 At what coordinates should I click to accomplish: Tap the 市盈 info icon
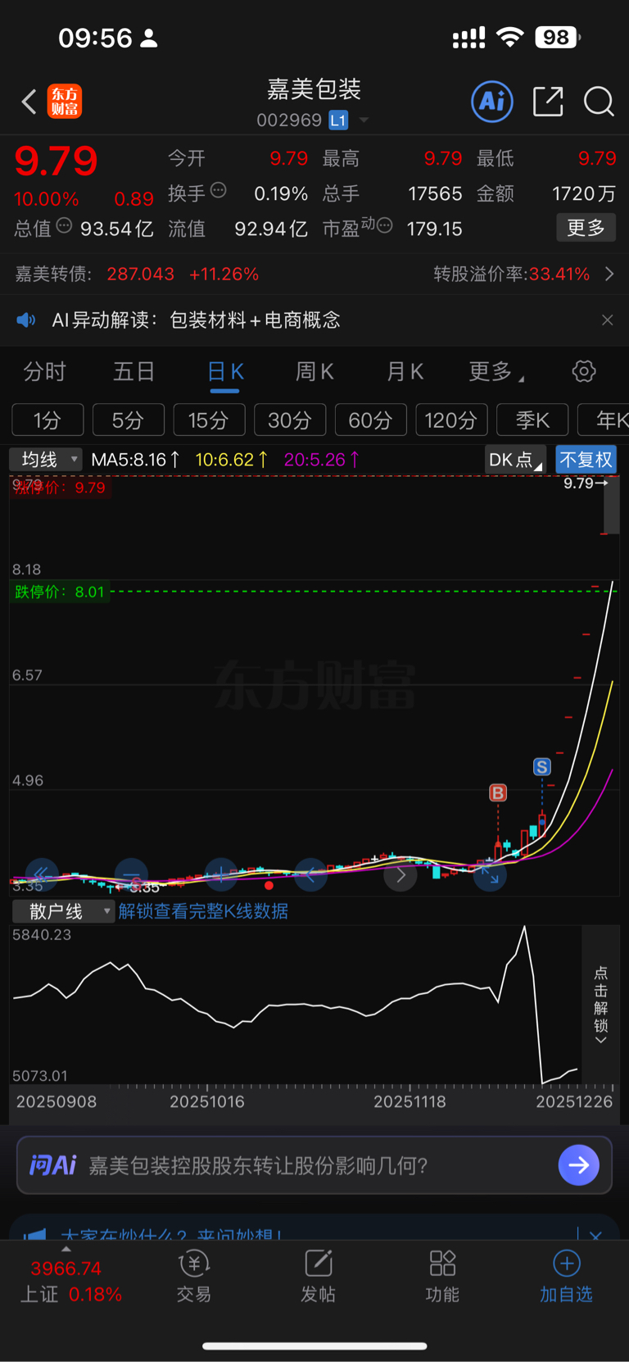[385, 225]
